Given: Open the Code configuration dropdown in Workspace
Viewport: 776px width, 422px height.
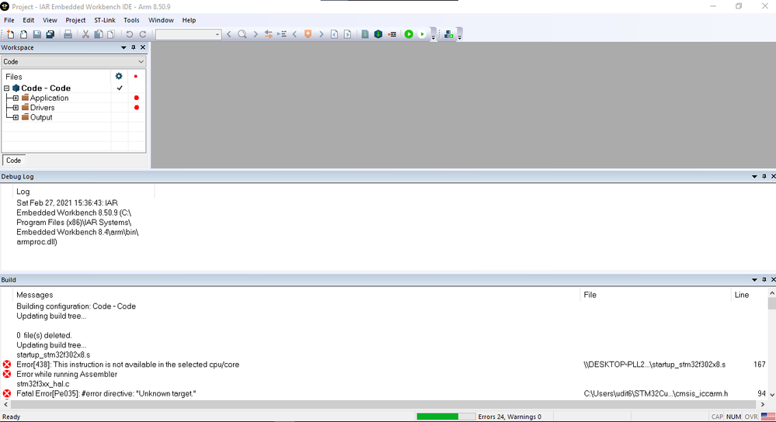Looking at the screenshot, I should pyautogui.click(x=141, y=62).
